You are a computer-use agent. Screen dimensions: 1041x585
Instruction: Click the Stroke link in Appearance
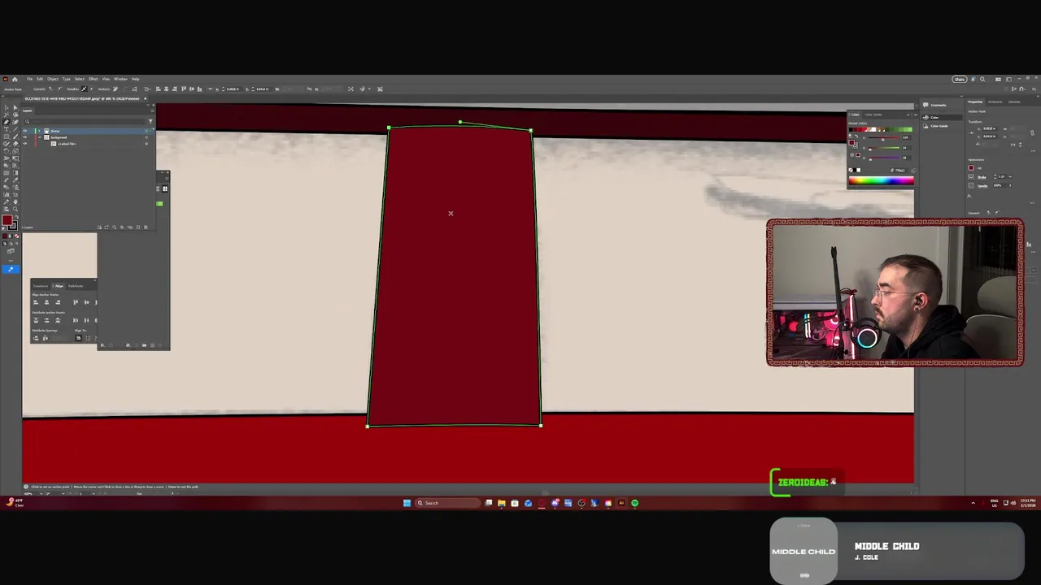coord(982,177)
